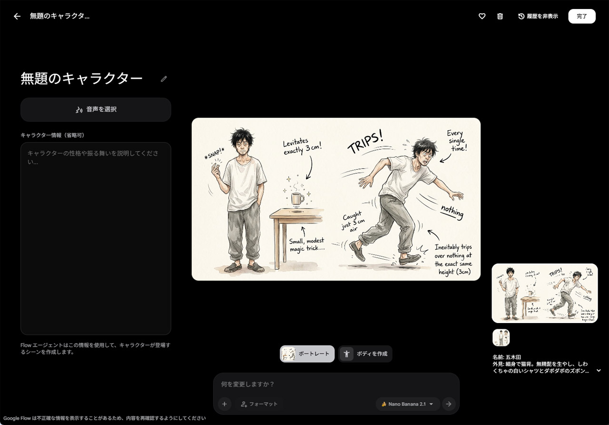The image size is (609, 425).
Task: Click the 完了 button
Action: 582,16
